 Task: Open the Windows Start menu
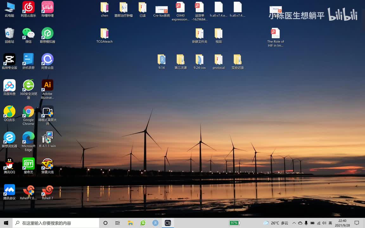pyautogui.click(x=6, y=223)
